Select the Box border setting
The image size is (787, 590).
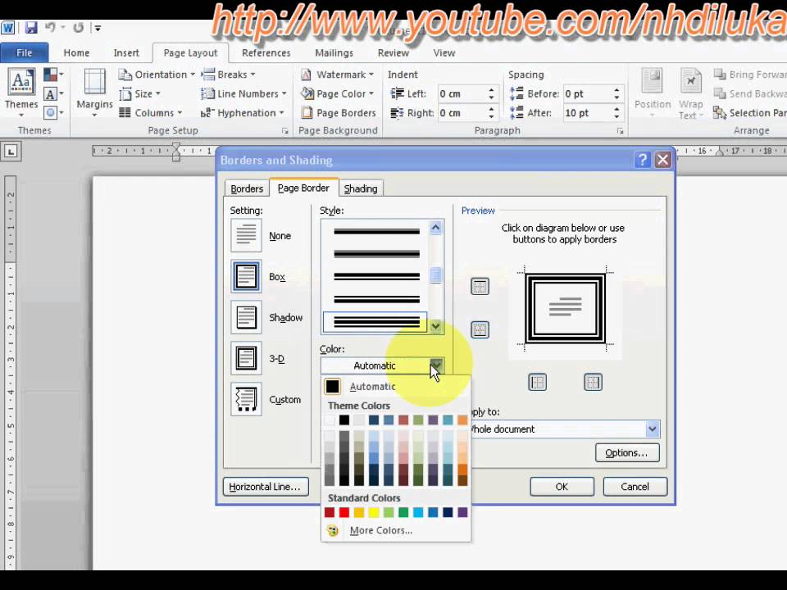[x=246, y=276]
